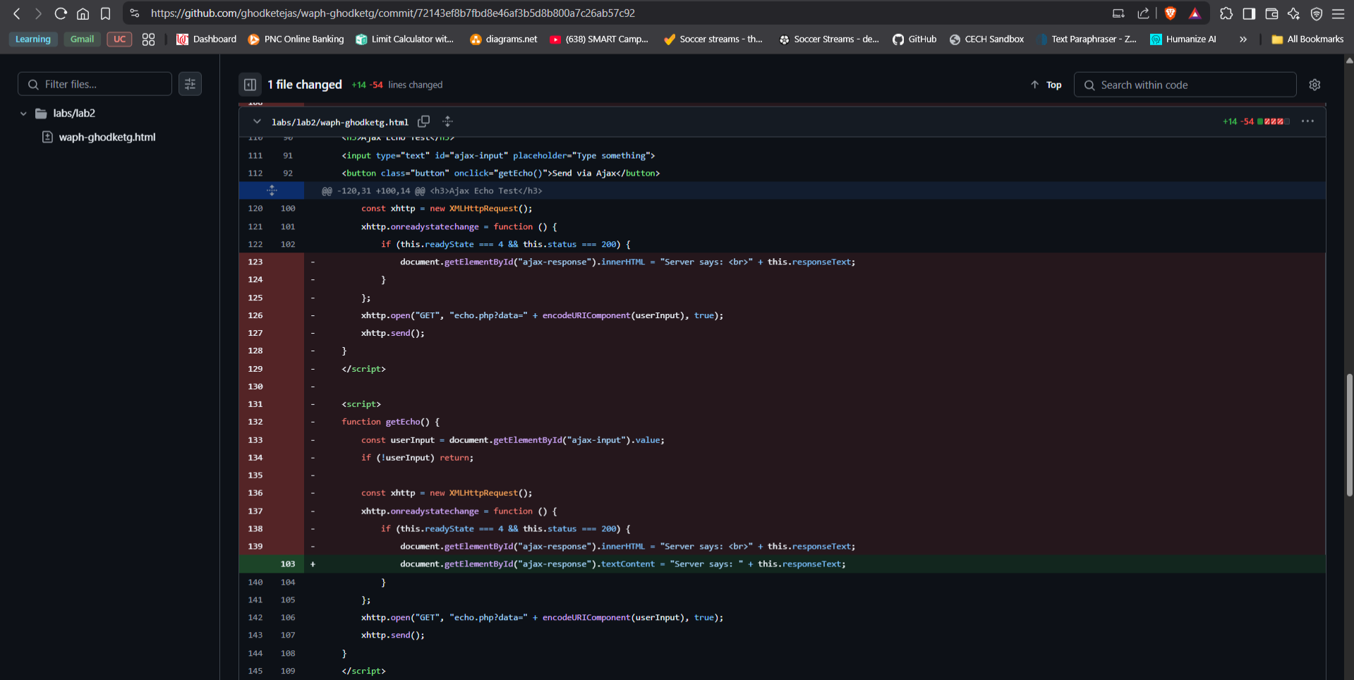Screen dimensions: 1354x680
Task: Copy file path labs/lab2/waph-ghodketg.html
Action: (x=423, y=121)
